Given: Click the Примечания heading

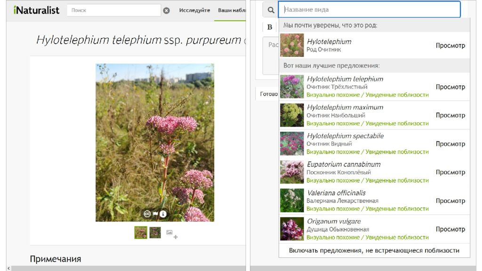Looking at the screenshot, I should tap(56, 259).
